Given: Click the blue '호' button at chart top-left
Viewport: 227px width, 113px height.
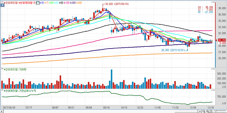Looking at the screenshot, I should pos(2,5).
